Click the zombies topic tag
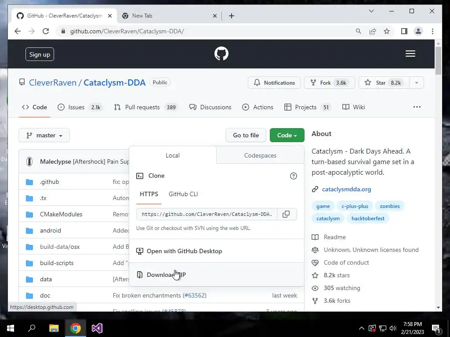 [389, 206]
